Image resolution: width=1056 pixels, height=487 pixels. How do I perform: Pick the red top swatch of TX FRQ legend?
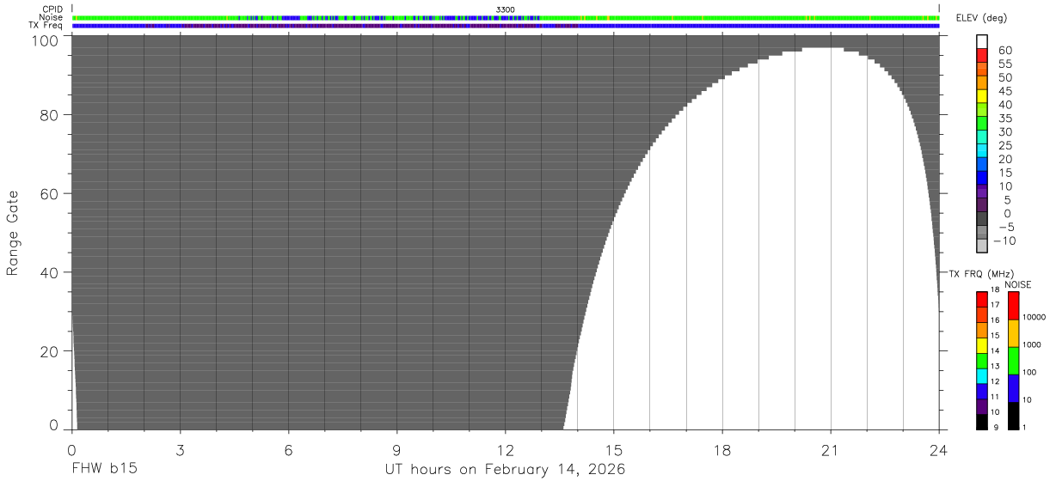(982, 299)
